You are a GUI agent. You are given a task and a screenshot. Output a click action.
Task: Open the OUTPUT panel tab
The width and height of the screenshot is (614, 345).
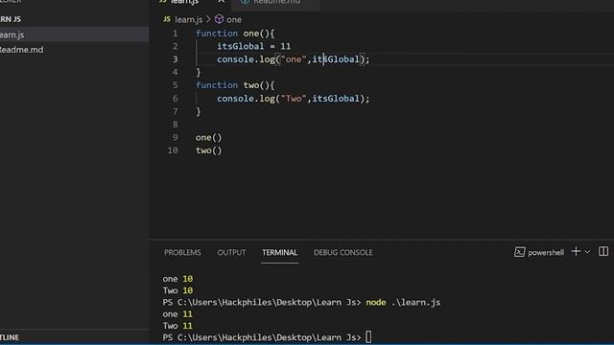click(x=231, y=253)
